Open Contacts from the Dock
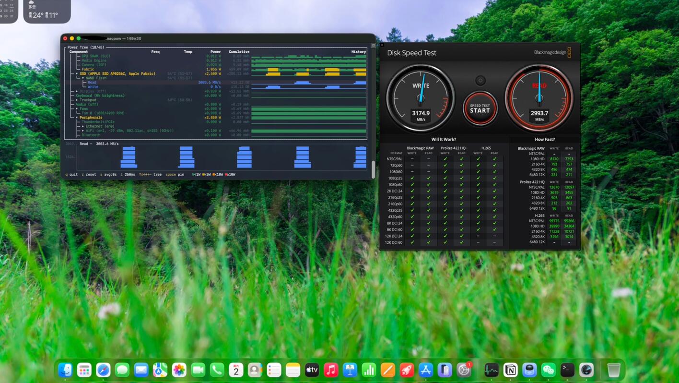Image resolution: width=679 pixels, height=383 pixels. pos(255,370)
